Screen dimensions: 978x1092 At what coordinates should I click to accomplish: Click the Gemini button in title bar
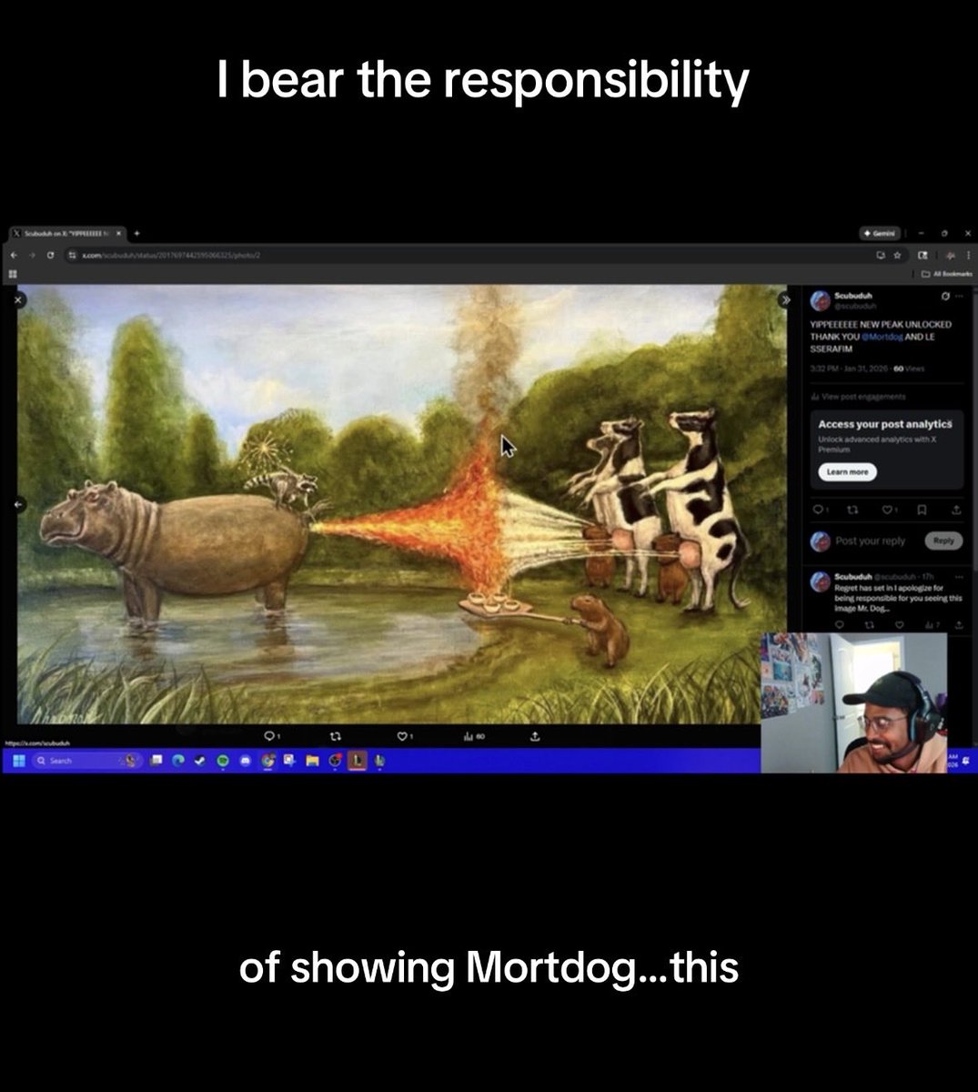tap(880, 233)
